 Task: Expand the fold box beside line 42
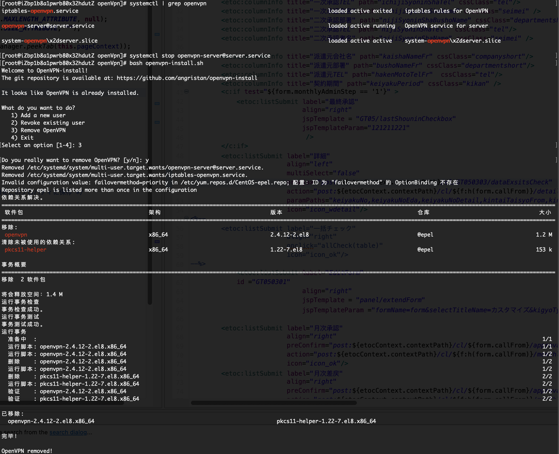coord(157,103)
